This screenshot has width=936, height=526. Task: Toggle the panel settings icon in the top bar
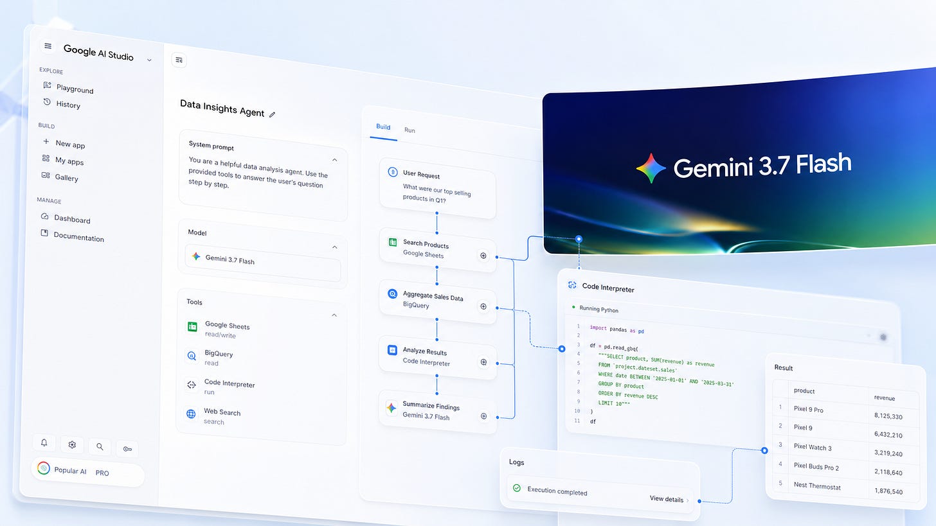(x=179, y=60)
